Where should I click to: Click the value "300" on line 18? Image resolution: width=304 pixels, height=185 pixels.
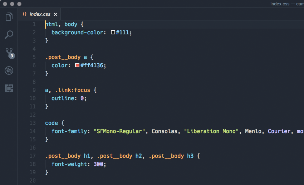click(x=98, y=164)
